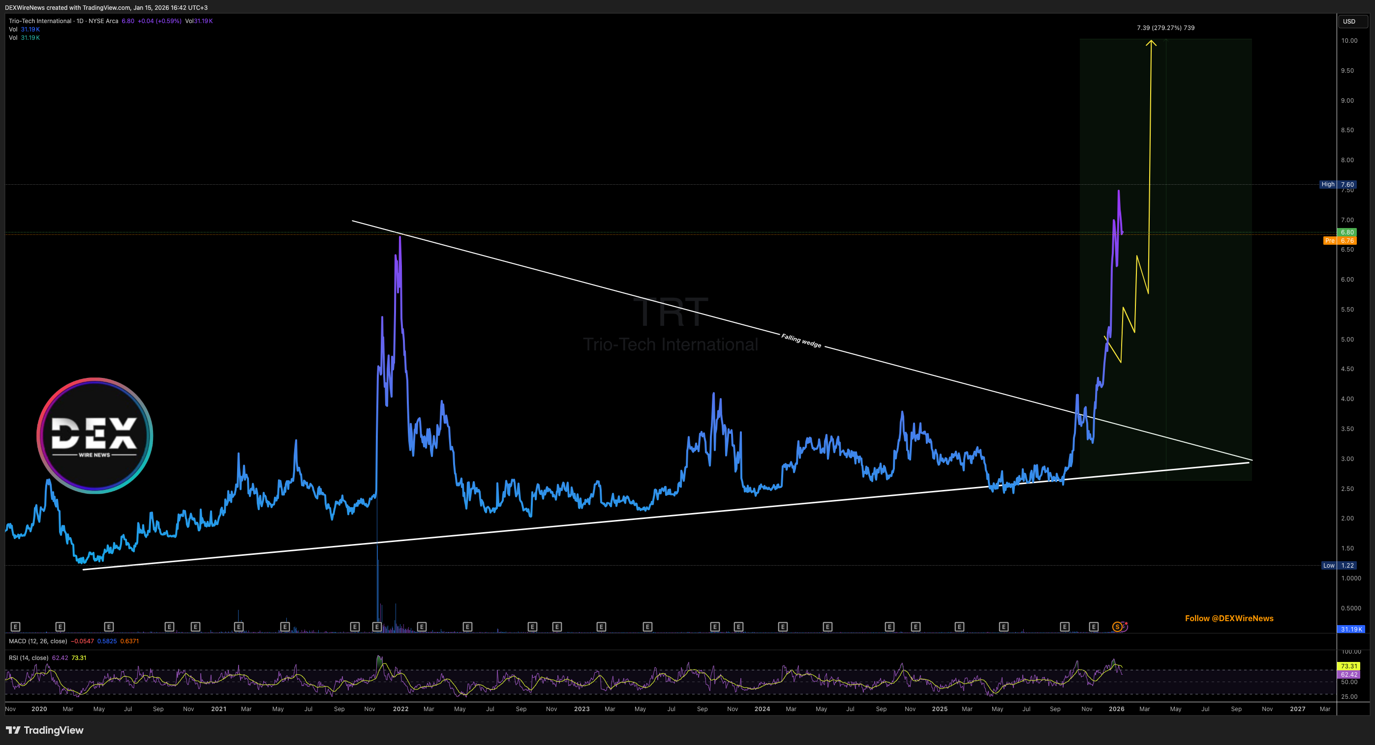Screen dimensions: 1375x745
Task: Click the Trio-Tech International symbol title
Action: 40,21
